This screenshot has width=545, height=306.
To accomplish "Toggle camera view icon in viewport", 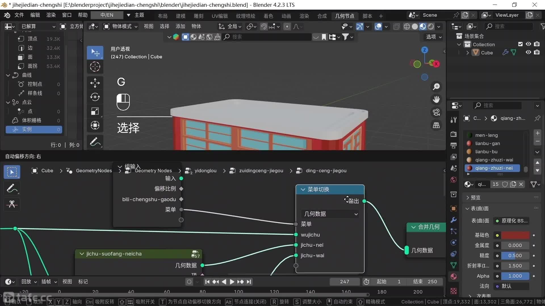I will 436,112.
